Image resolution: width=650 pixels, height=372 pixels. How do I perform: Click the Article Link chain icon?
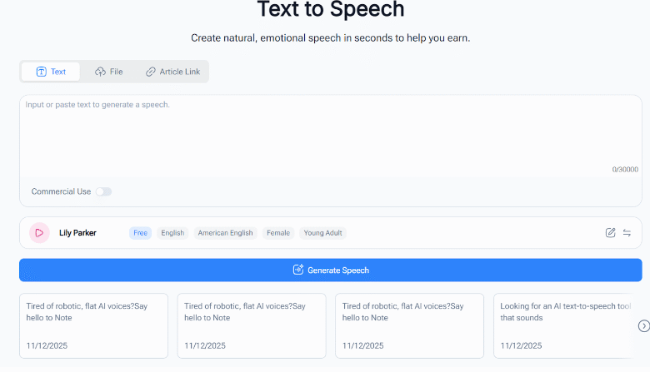(151, 72)
